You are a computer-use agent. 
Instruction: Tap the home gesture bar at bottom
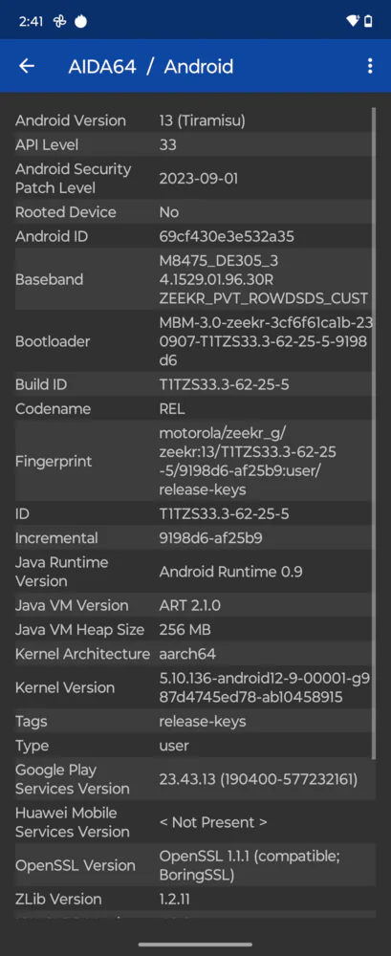tap(195, 945)
